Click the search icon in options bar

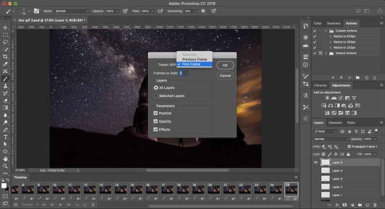tap(358, 11)
